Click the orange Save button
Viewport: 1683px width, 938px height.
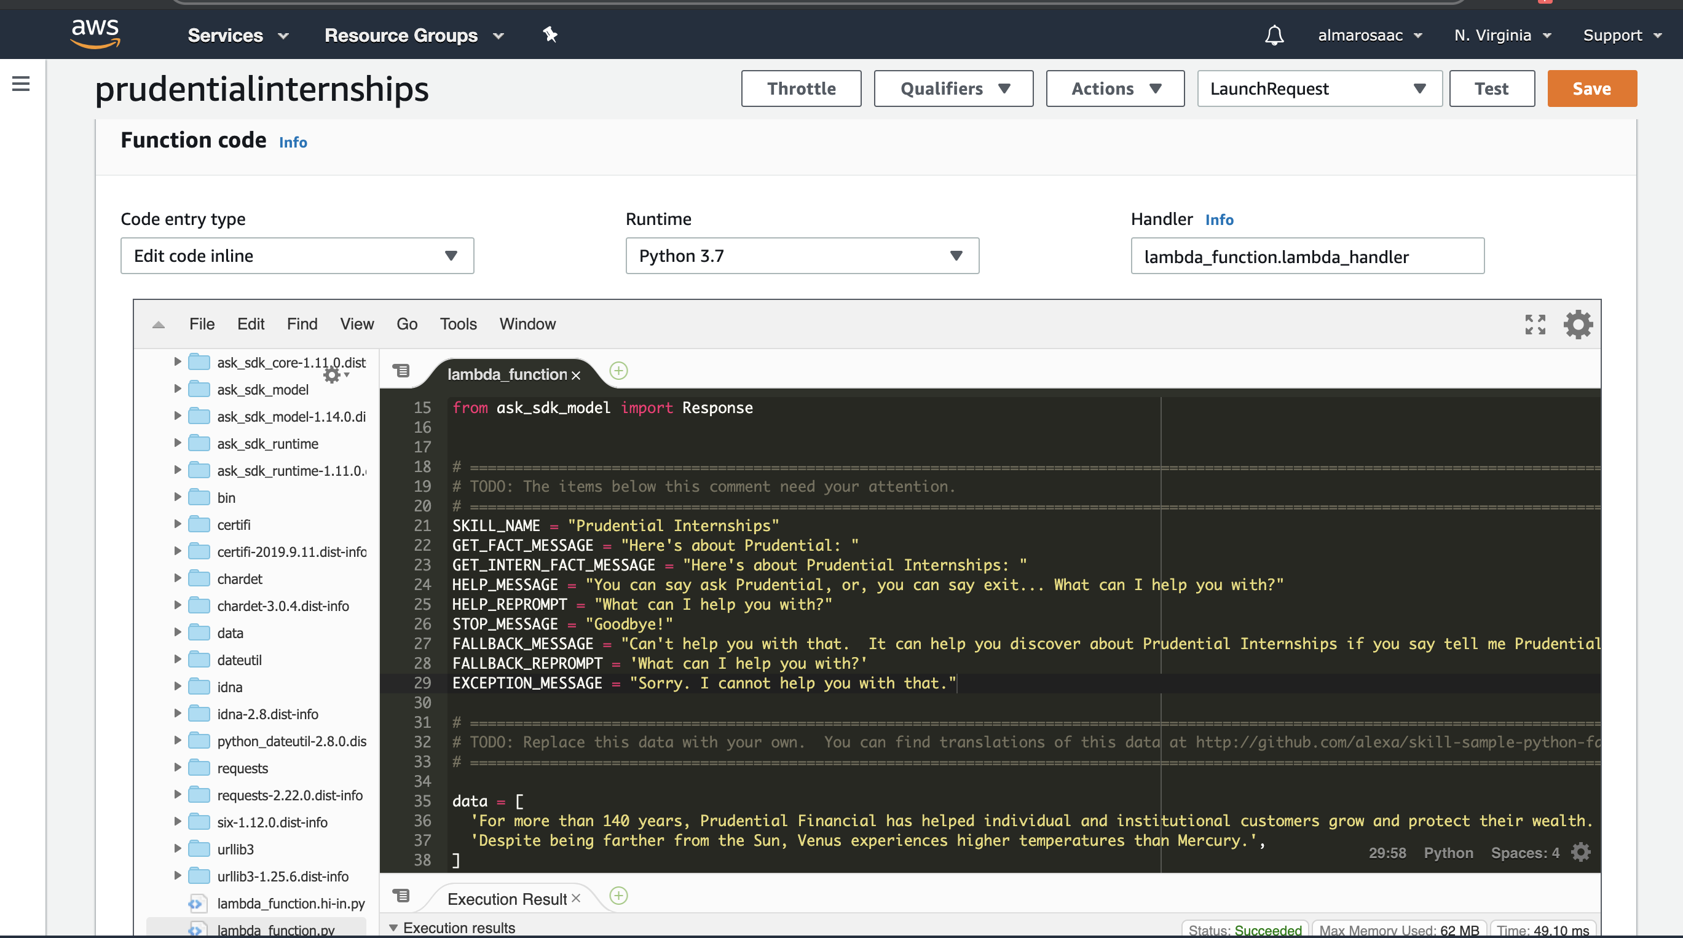coord(1591,88)
